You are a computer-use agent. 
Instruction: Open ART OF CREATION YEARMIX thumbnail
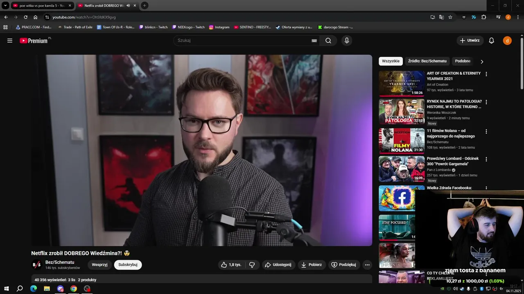pyautogui.click(x=402, y=84)
